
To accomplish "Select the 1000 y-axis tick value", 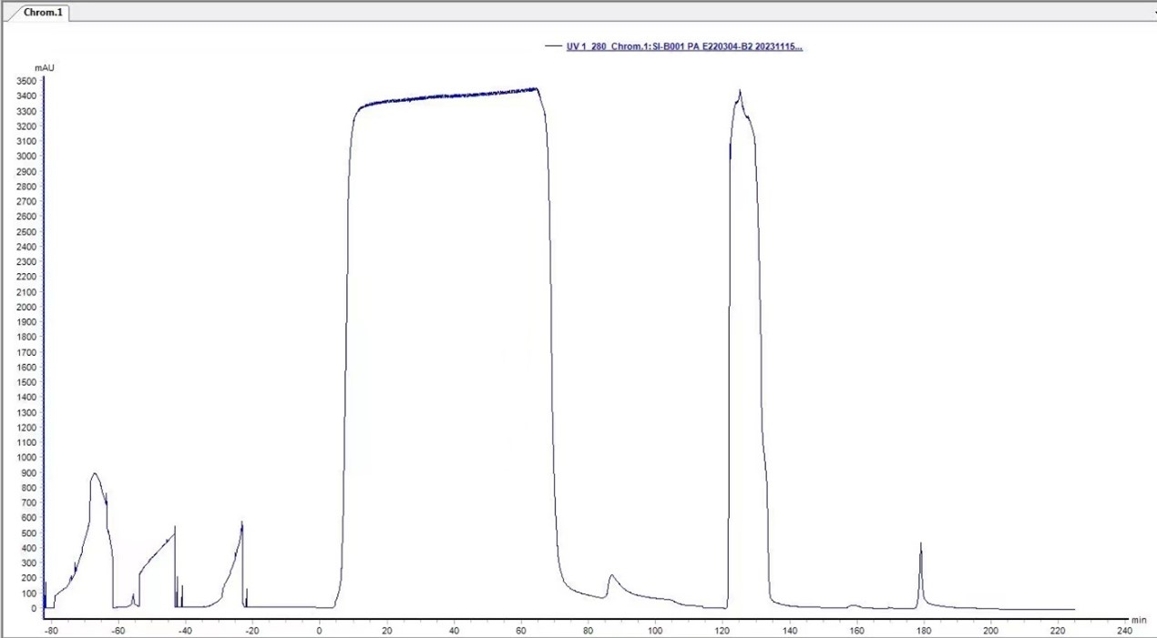I will coord(27,458).
